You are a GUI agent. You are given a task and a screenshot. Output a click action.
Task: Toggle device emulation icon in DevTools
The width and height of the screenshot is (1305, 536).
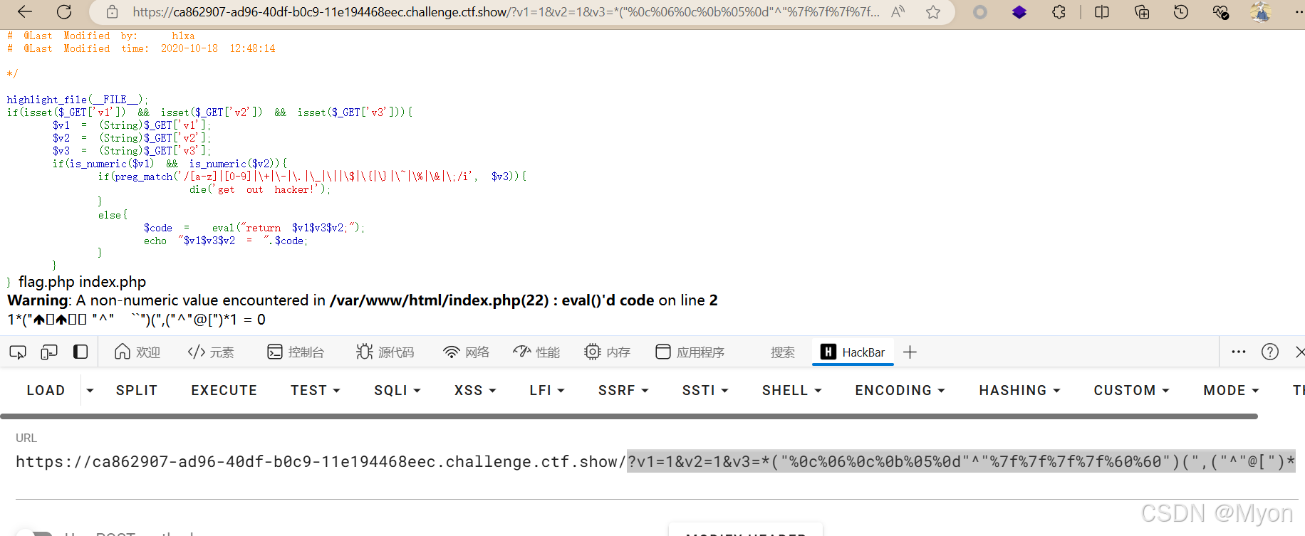pyautogui.click(x=49, y=352)
